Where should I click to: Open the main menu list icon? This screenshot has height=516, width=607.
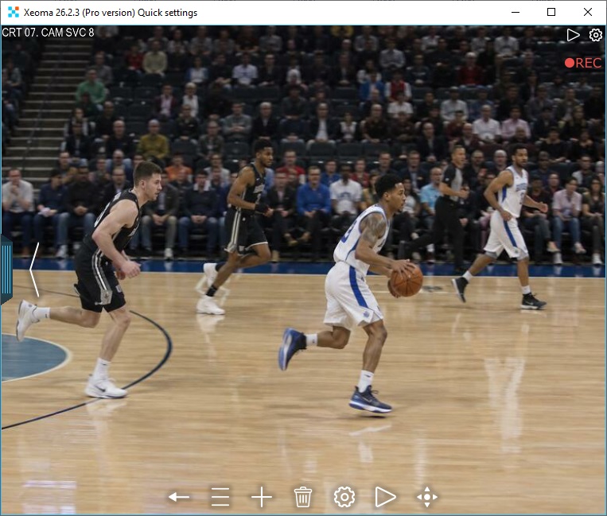point(220,497)
